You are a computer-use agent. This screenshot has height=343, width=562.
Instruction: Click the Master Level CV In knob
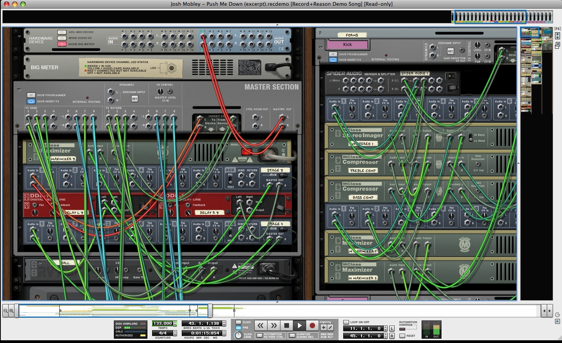coord(160,91)
